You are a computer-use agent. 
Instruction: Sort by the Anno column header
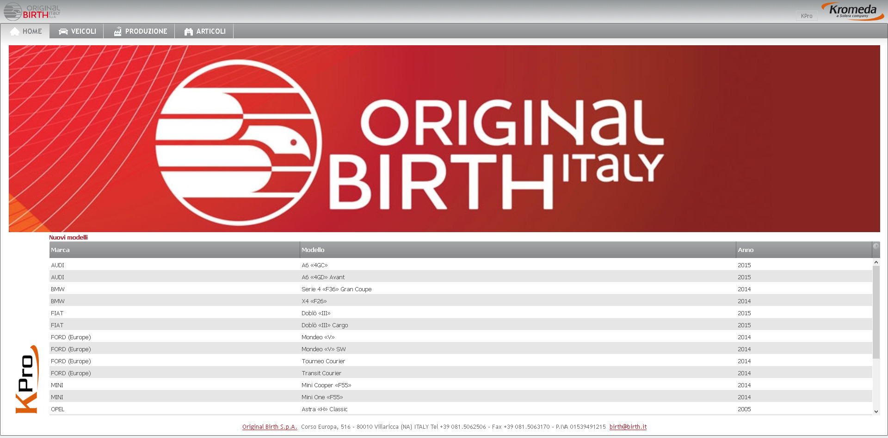[x=804, y=250]
